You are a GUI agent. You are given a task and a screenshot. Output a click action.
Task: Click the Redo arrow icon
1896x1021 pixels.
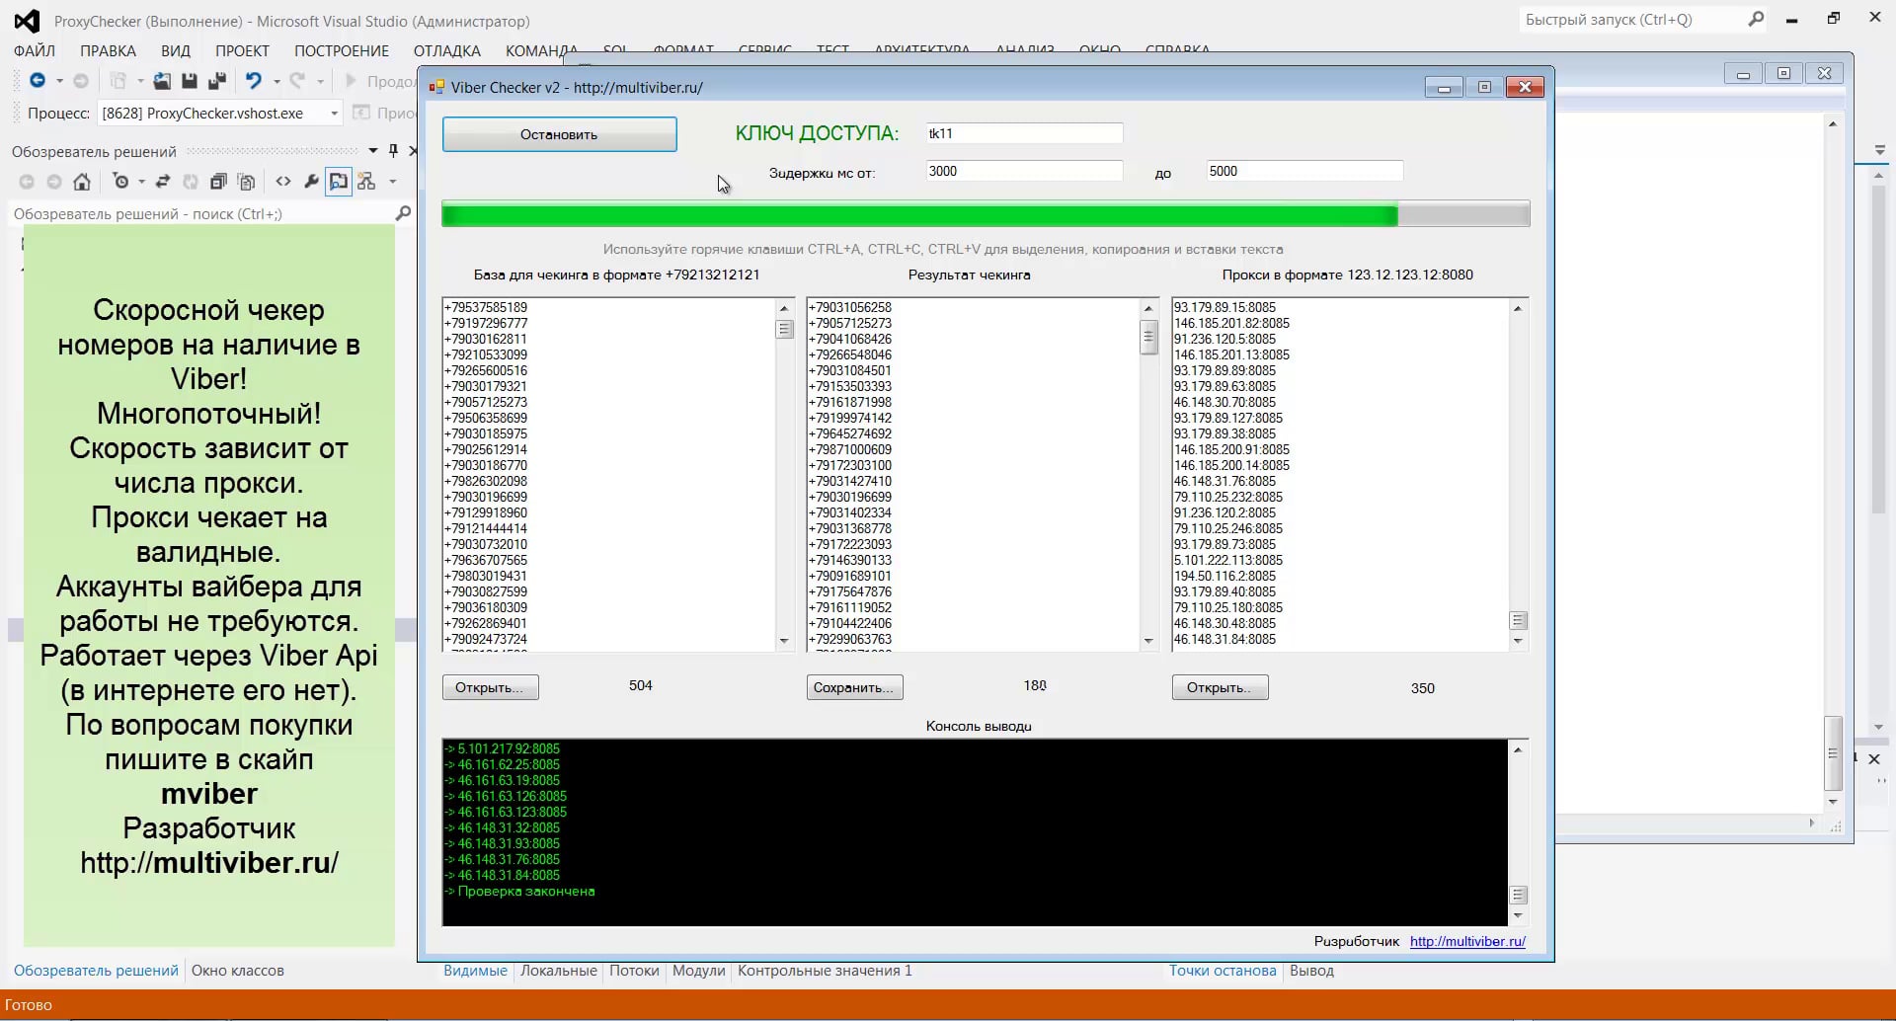[x=297, y=81]
